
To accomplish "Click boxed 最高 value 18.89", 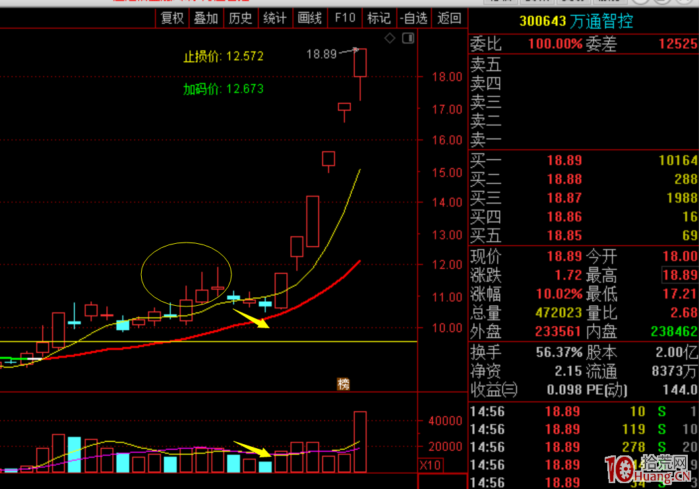I will click(x=680, y=275).
